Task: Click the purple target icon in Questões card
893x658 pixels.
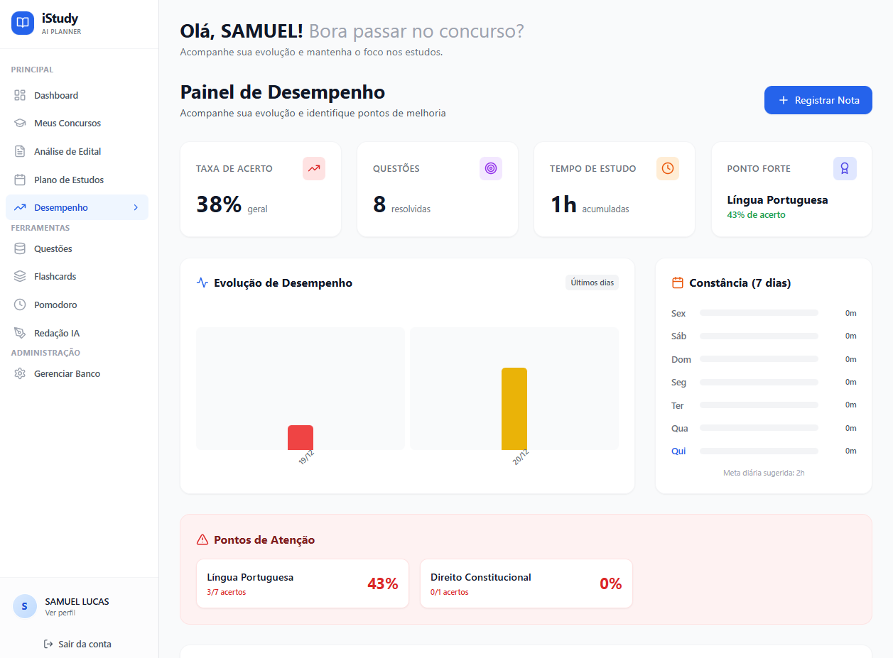Action: point(490,168)
